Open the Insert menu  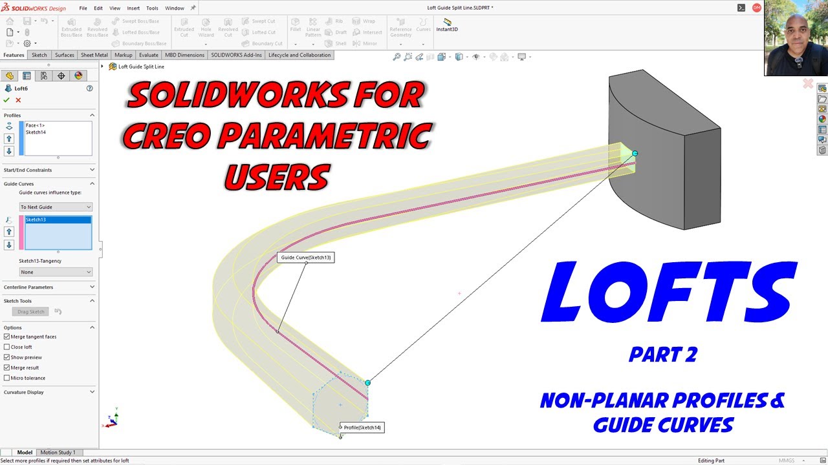tap(133, 8)
